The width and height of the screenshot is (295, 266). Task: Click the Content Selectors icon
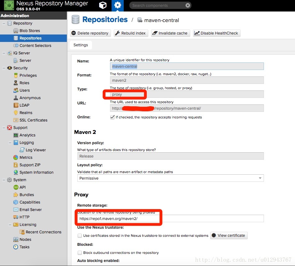coord(16,46)
